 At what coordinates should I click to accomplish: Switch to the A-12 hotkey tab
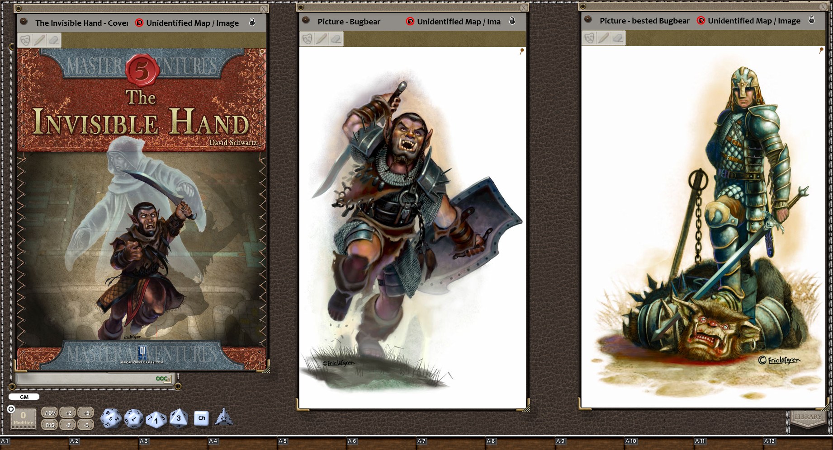click(769, 441)
